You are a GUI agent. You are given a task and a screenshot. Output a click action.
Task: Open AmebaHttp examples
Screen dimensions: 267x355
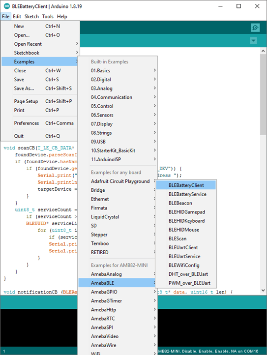click(118, 310)
